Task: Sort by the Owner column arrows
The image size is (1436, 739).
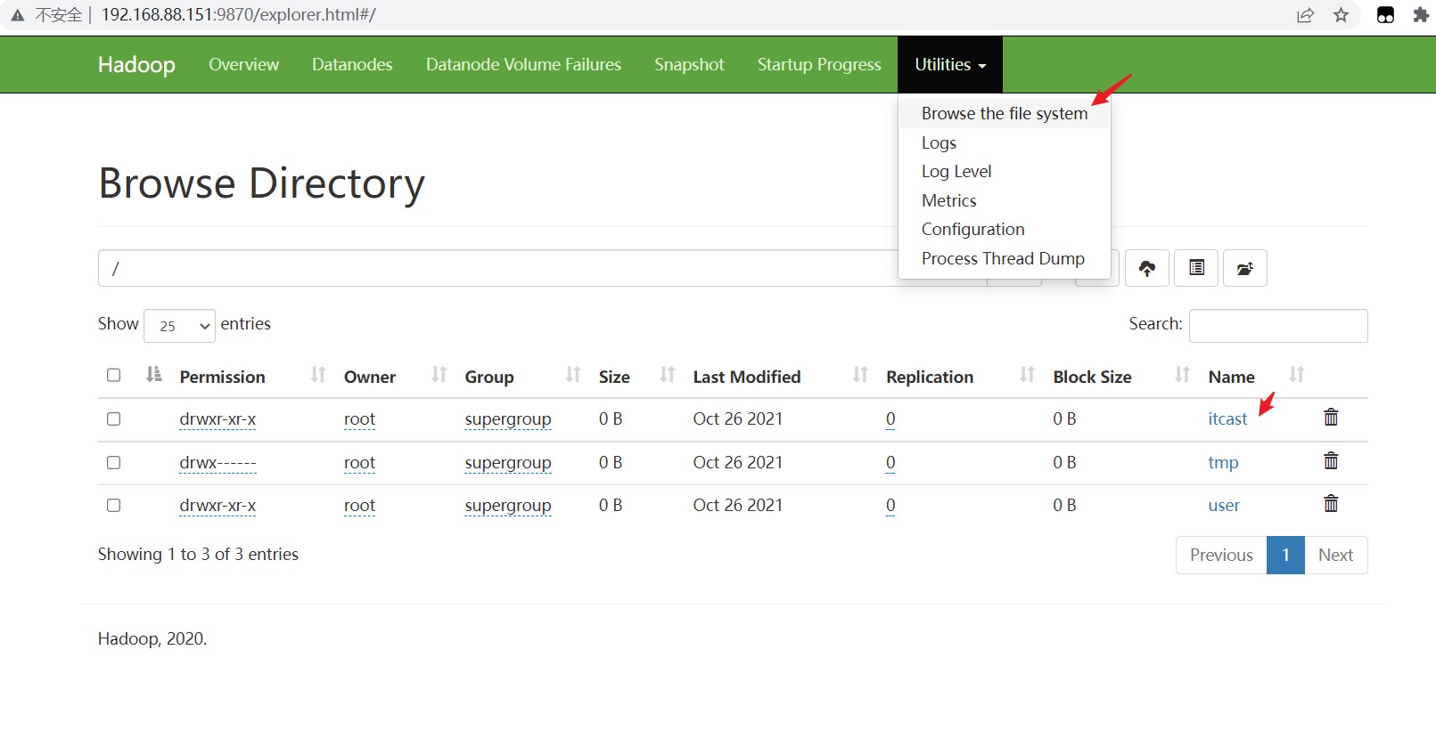Action: click(439, 375)
